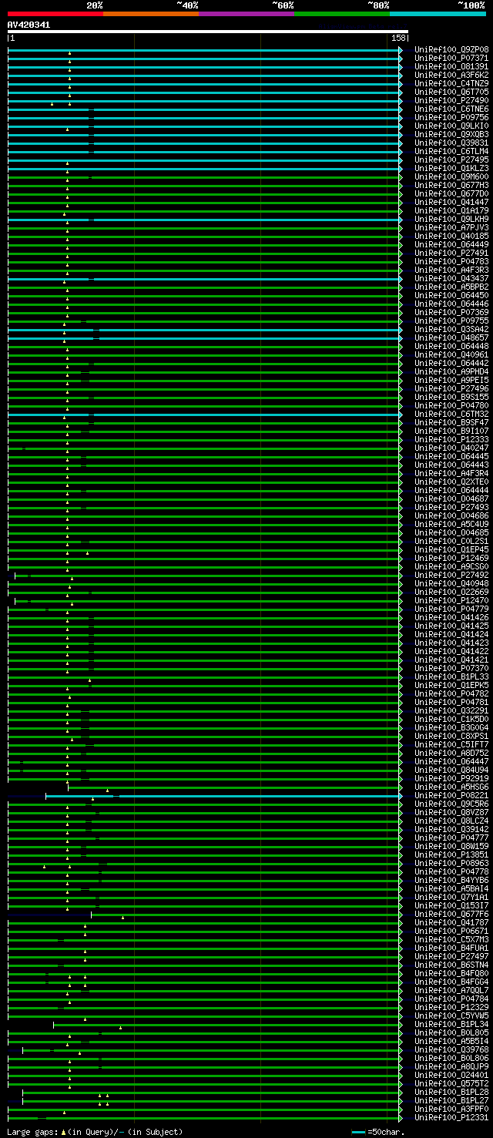Select the UniRef100_Q9LKH9 entry
Image resolution: width=493 pixels, height=1138 pixels.
pos(451,220)
